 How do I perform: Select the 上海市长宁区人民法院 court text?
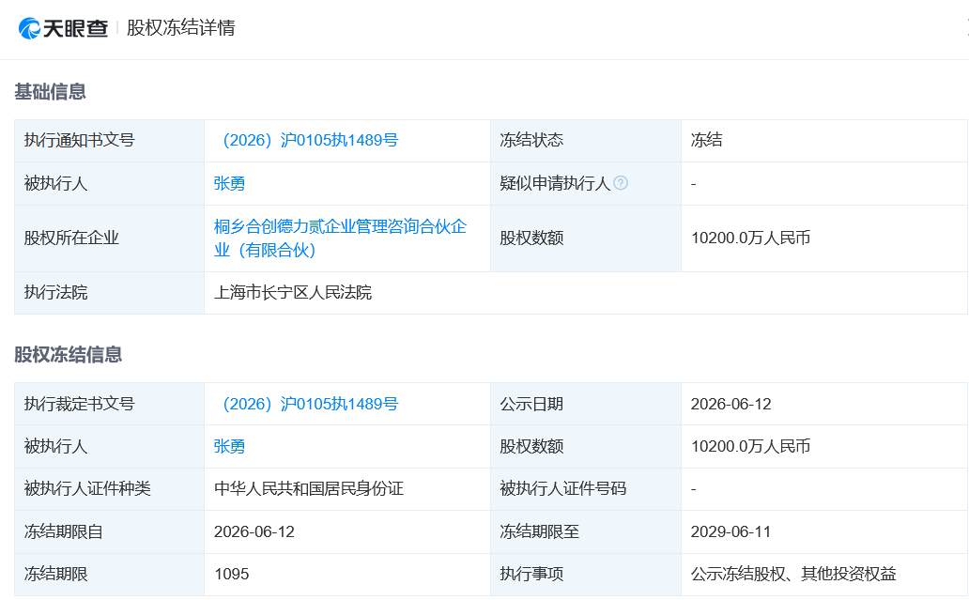[293, 293]
